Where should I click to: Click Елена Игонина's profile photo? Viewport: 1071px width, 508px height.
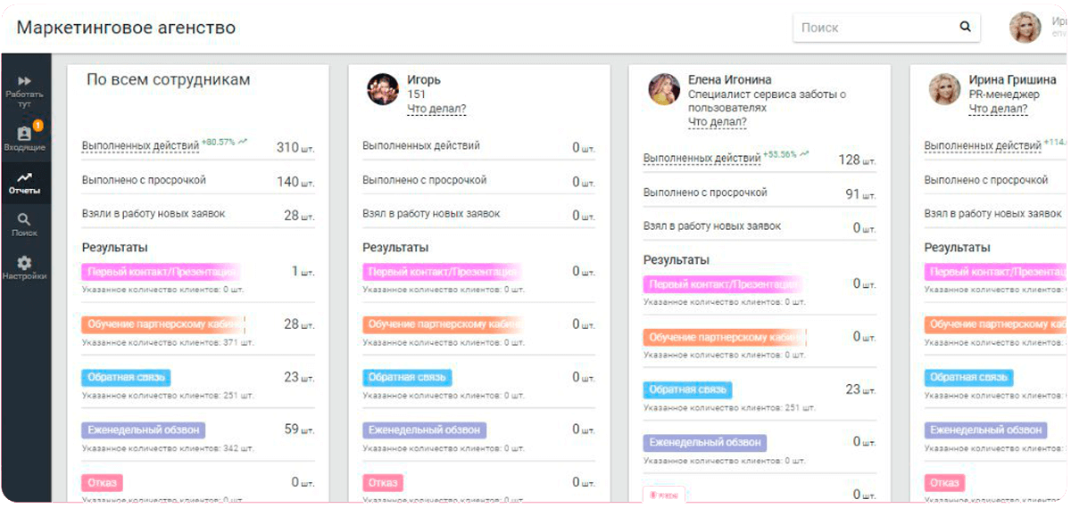[664, 89]
